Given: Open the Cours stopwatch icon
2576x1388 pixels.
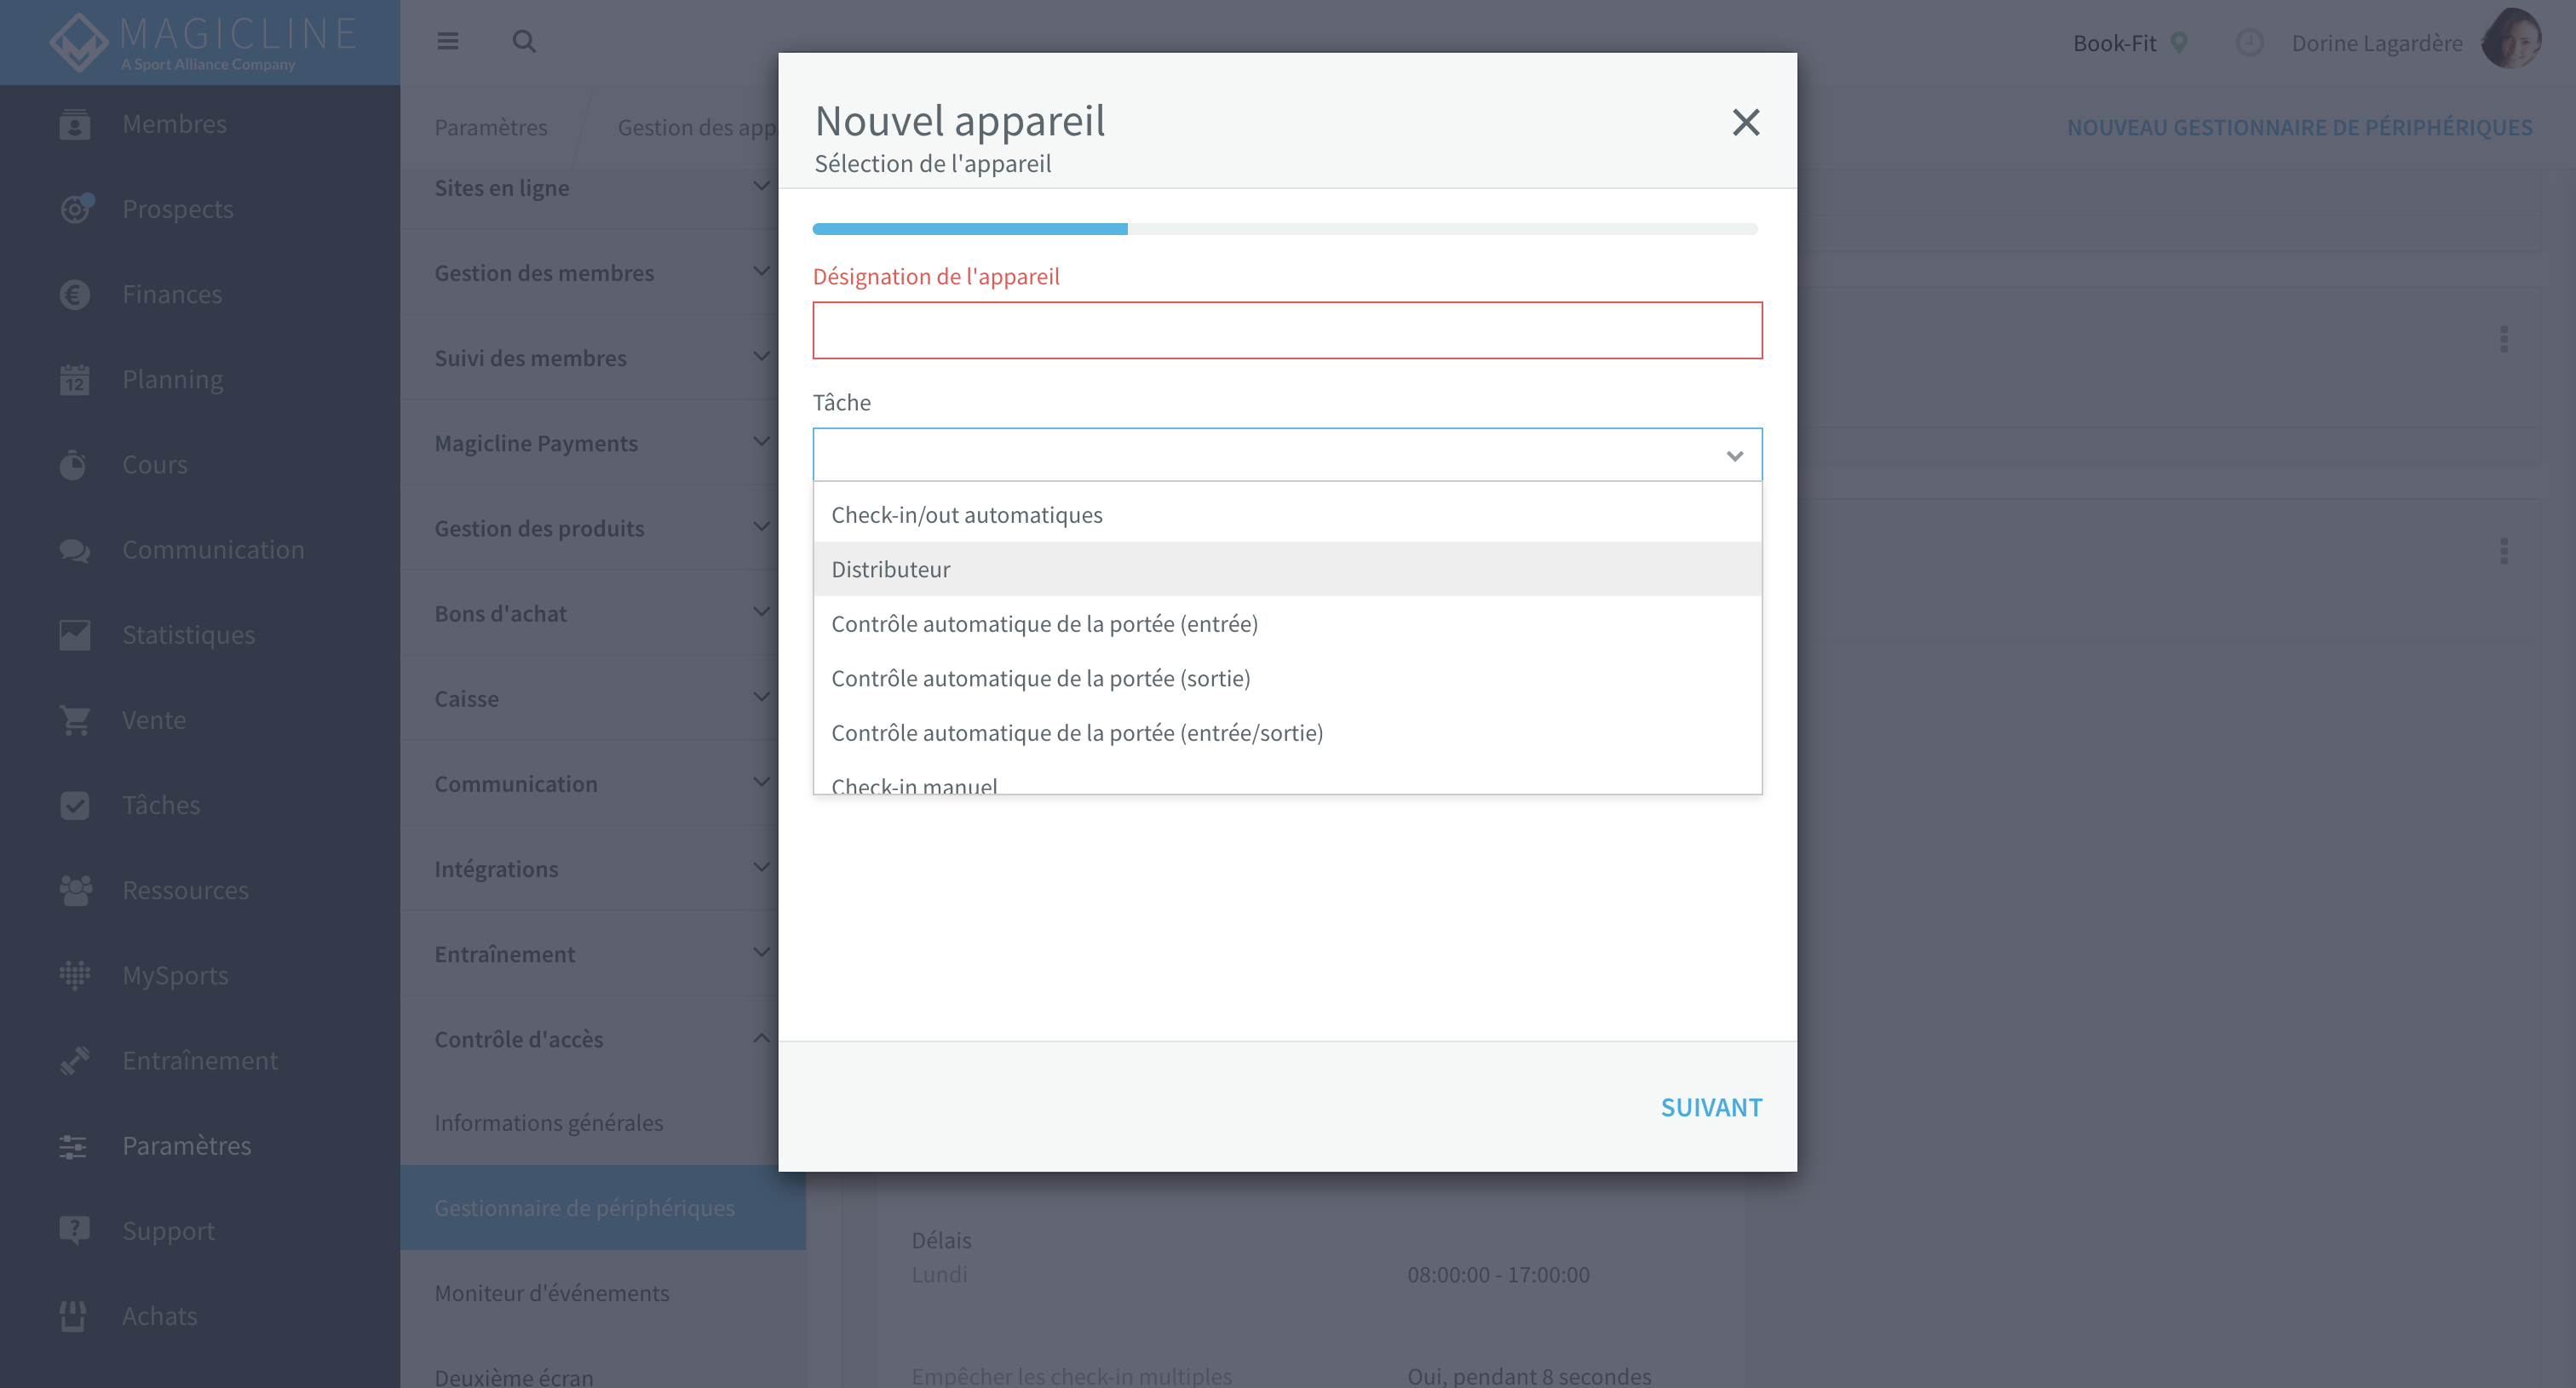Looking at the screenshot, I should pyautogui.click(x=73, y=465).
